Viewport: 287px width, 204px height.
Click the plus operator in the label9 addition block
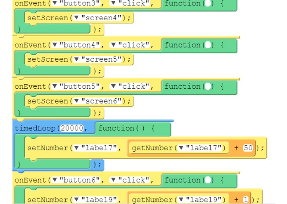click(236, 200)
